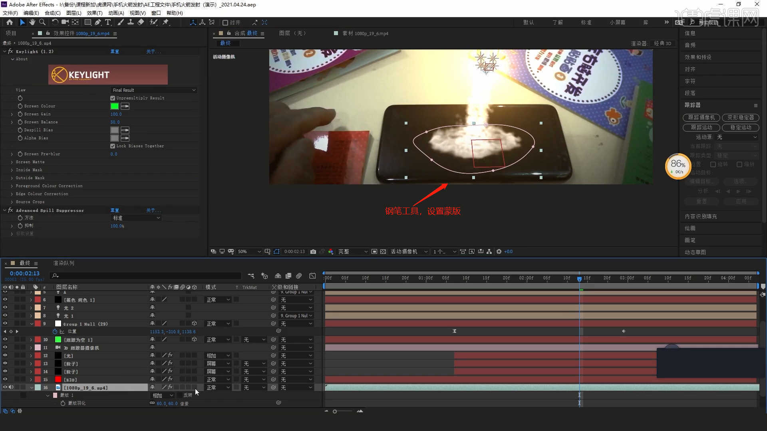The width and height of the screenshot is (767, 431).
Task: Click the 跟踪摄像机 button
Action: [701, 118]
